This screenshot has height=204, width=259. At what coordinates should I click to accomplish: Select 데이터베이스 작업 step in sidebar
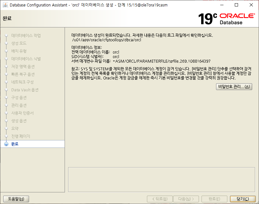pos(26,36)
